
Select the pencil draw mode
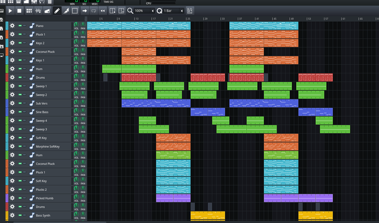pos(57,11)
